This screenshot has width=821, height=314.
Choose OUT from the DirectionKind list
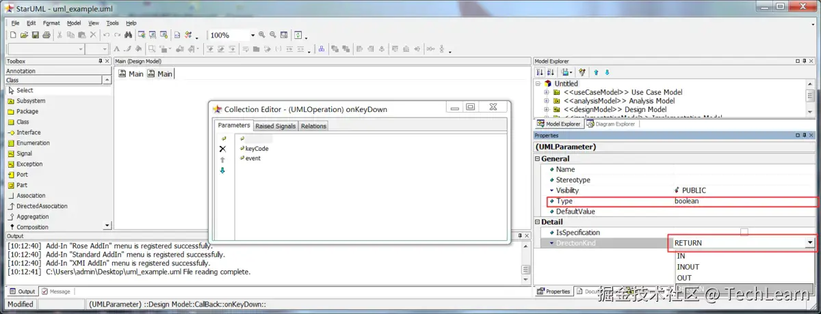click(x=743, y=278)
